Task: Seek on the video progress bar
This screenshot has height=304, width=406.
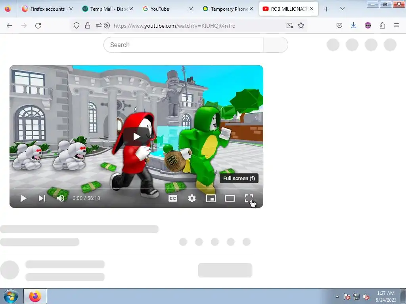Action: tap(136, 188)
